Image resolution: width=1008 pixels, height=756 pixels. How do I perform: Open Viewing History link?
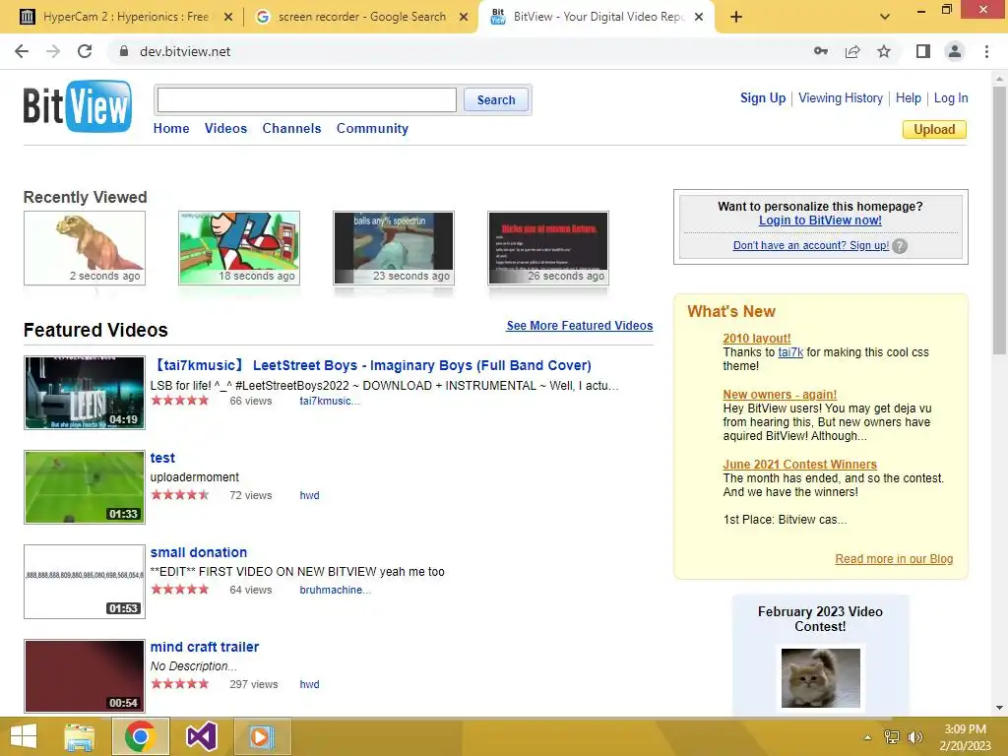point(841,97)
